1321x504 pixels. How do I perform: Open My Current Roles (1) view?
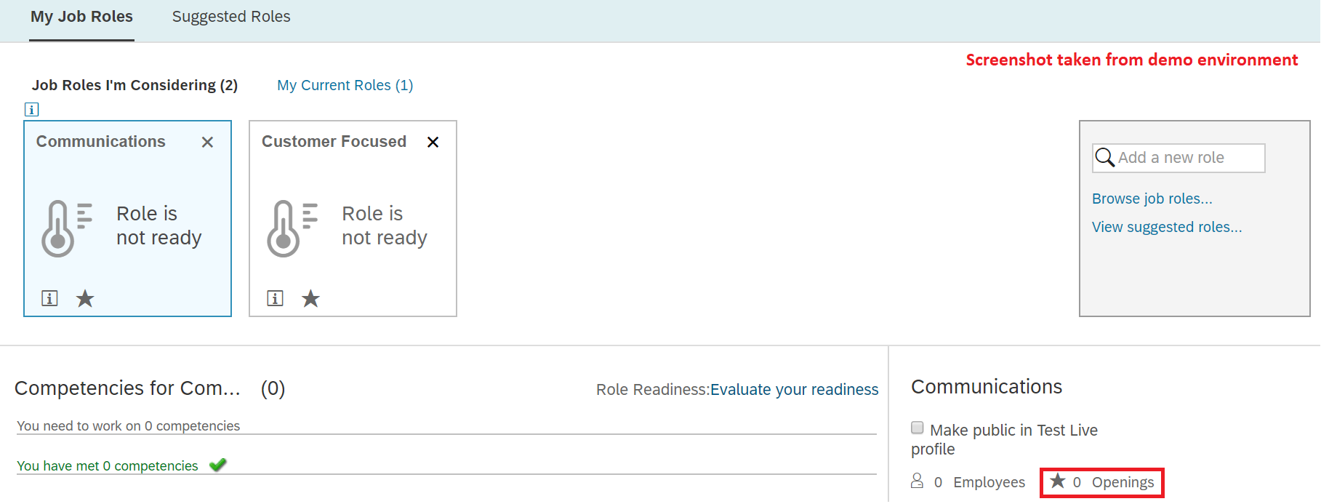click(x=345, y=85)
